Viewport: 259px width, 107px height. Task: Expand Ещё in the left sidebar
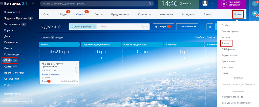click(x=8, y=85)
